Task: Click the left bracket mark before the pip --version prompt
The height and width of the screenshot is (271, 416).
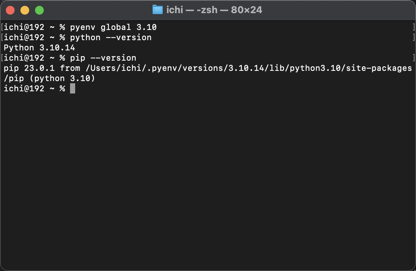Action: [2, 58]
